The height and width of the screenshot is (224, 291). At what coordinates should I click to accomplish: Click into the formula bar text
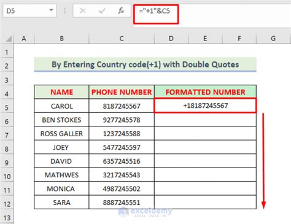[x=155, y=10]
